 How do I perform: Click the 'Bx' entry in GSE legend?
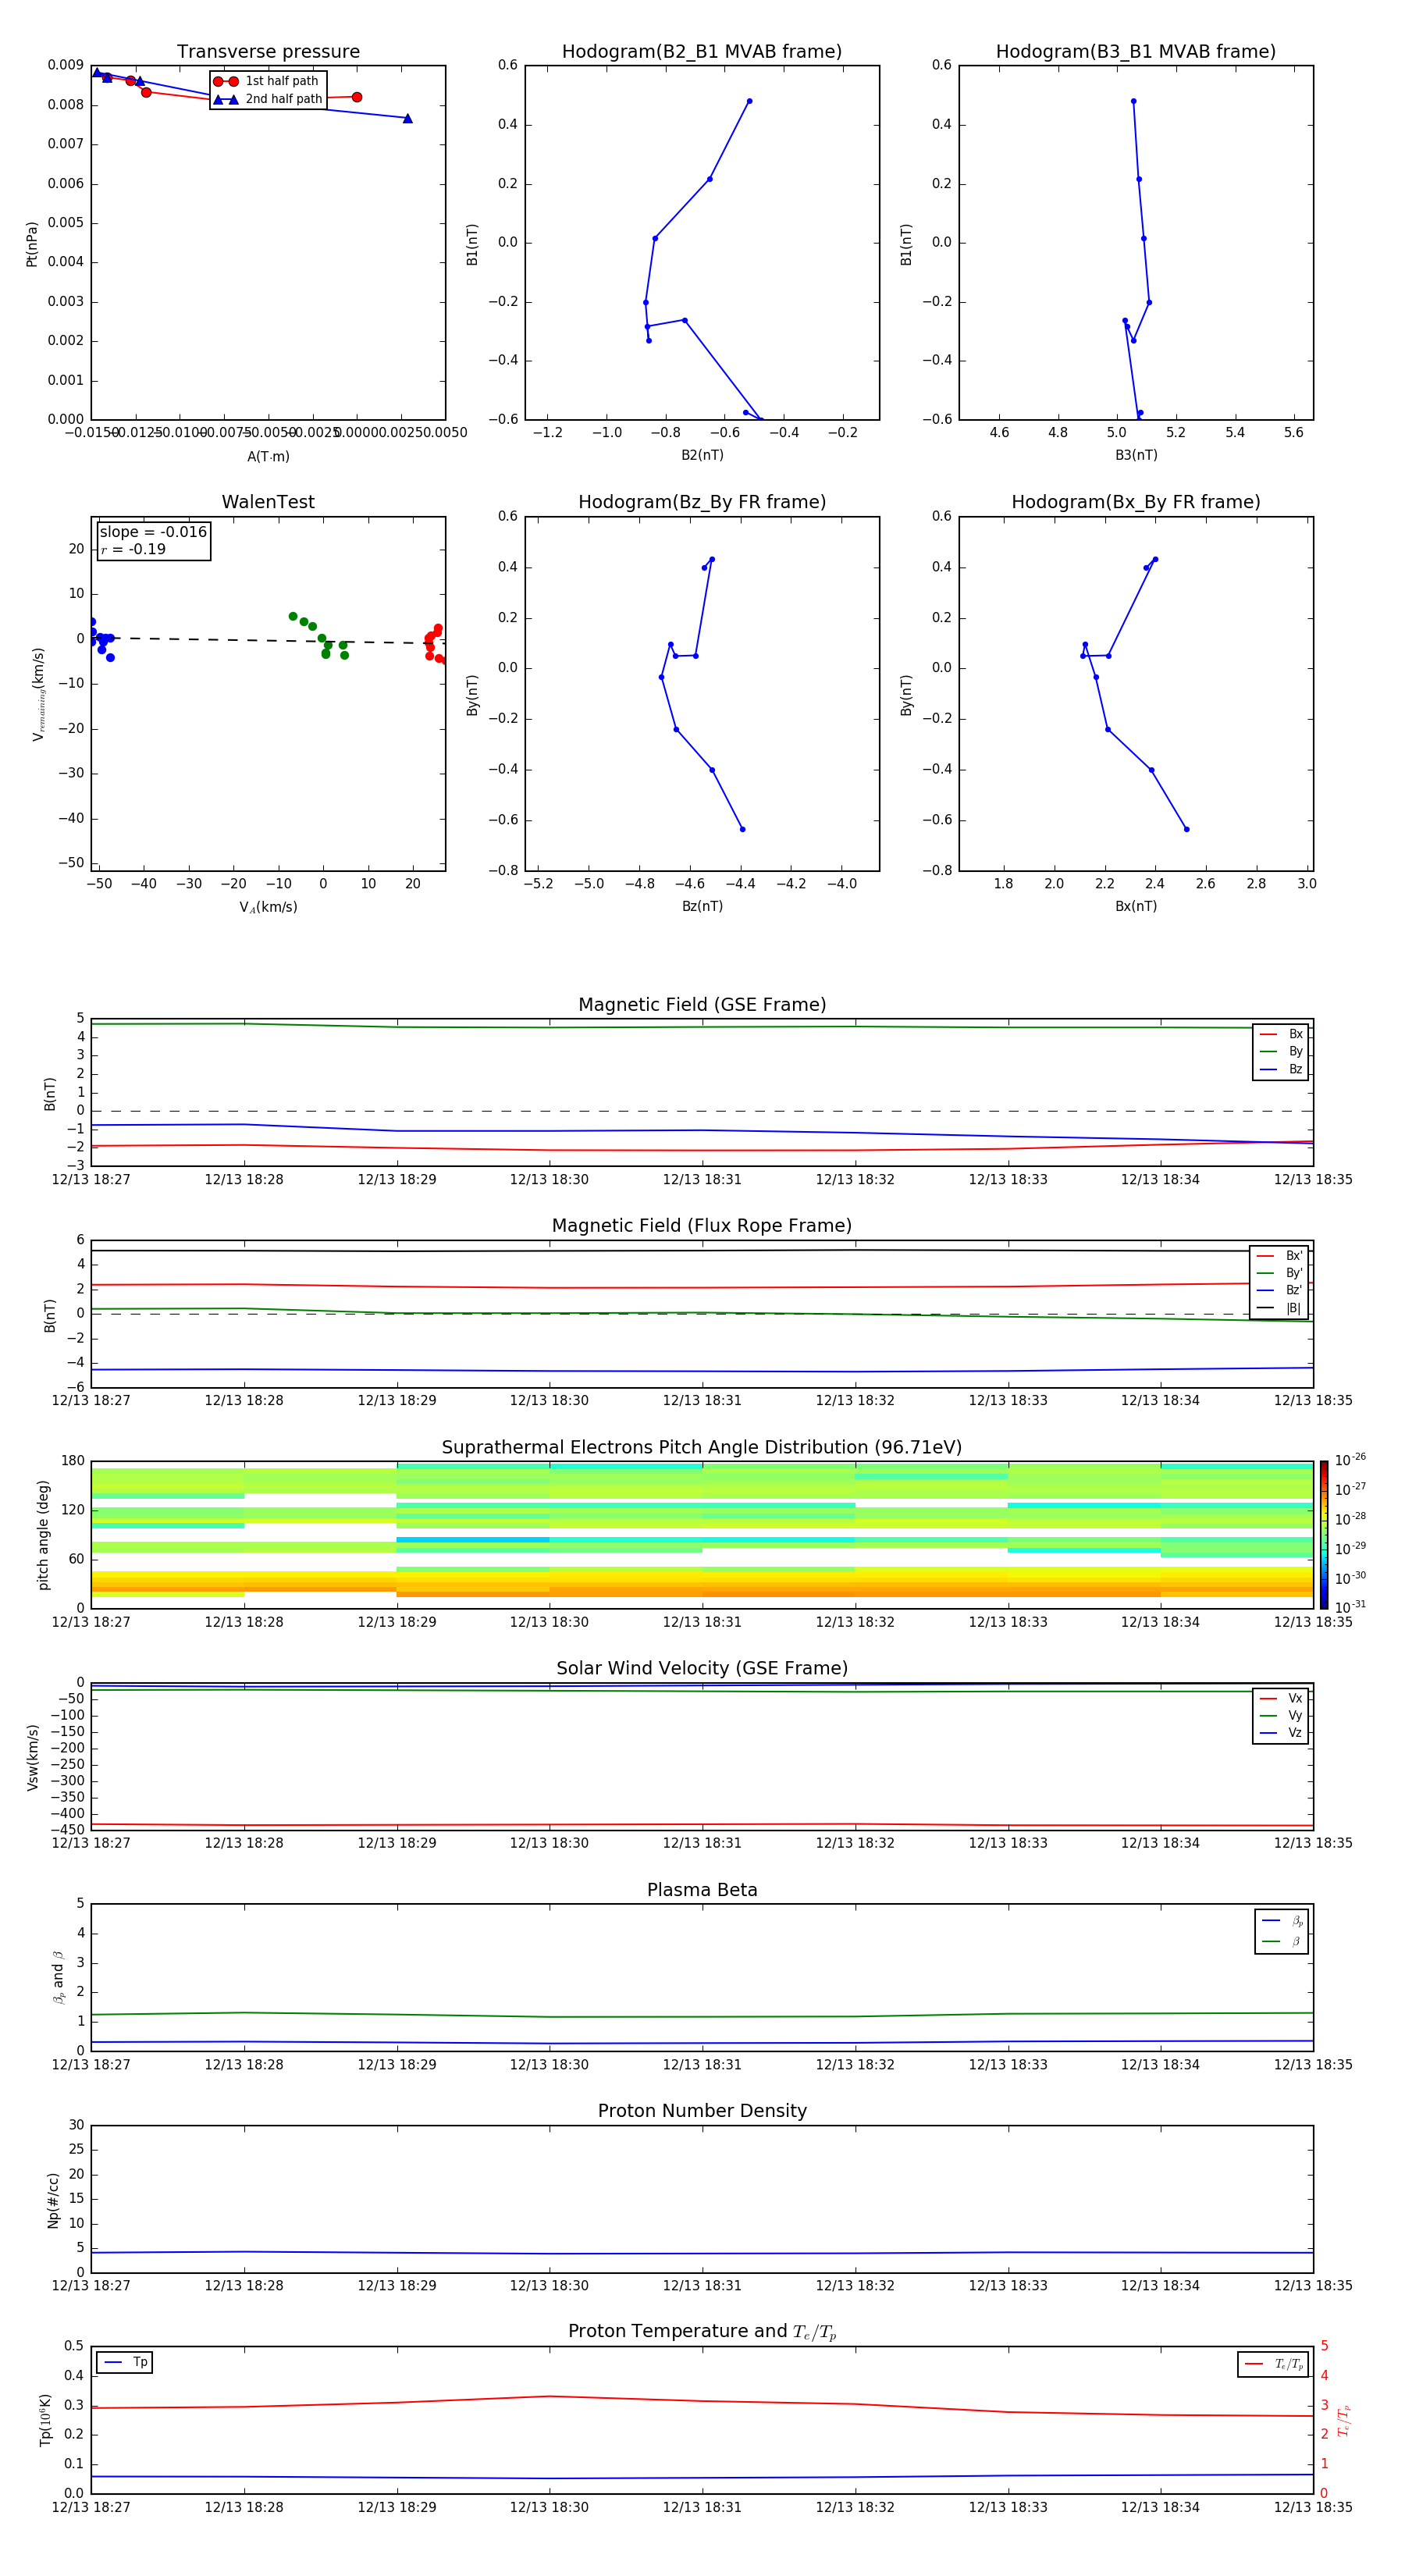pos(1281,1034)
